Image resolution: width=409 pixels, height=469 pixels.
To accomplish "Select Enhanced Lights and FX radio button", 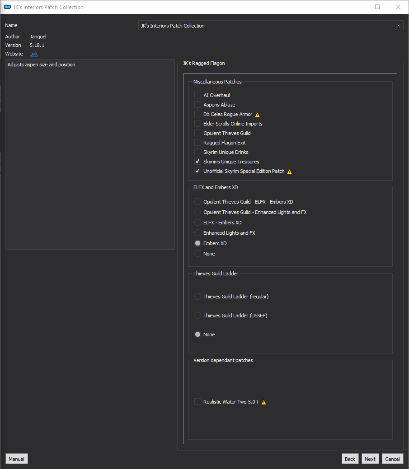I will tap(197, 233).
